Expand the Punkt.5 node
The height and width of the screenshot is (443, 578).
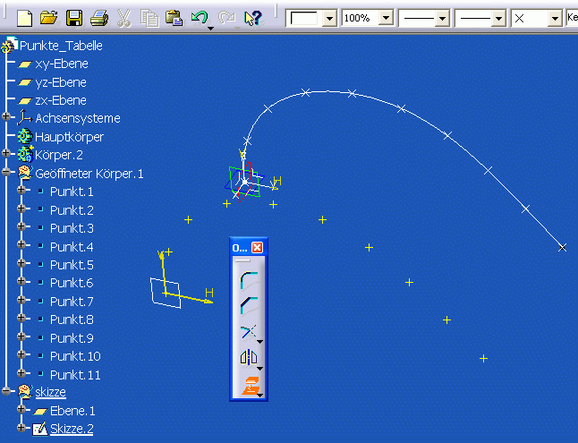(21, 262)
